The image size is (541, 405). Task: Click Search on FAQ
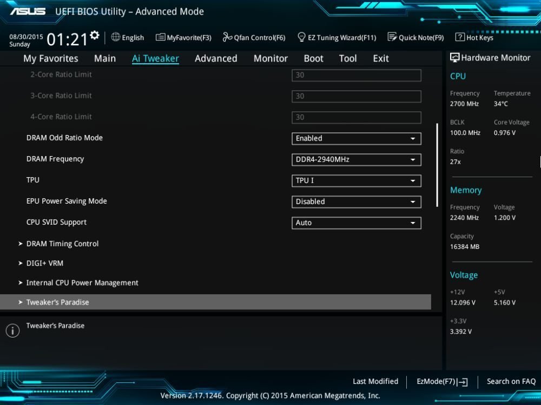[x=511, y=382]
